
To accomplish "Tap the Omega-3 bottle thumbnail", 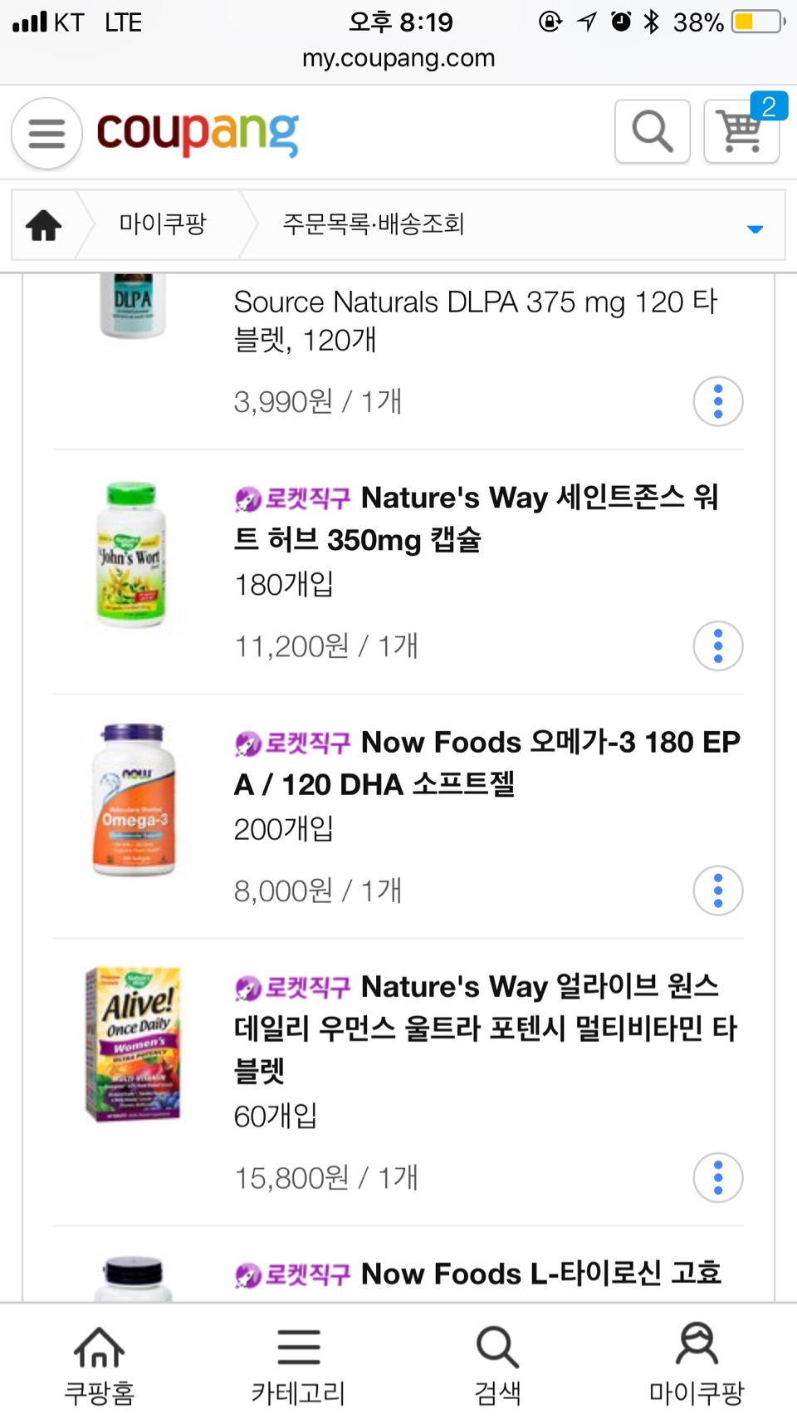I will click(x=133, y=799).
